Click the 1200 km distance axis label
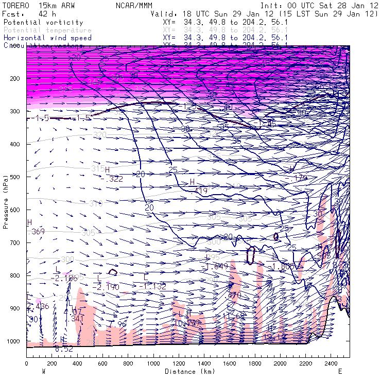Viewport: 381px width, 381px height. pos(179,363)
